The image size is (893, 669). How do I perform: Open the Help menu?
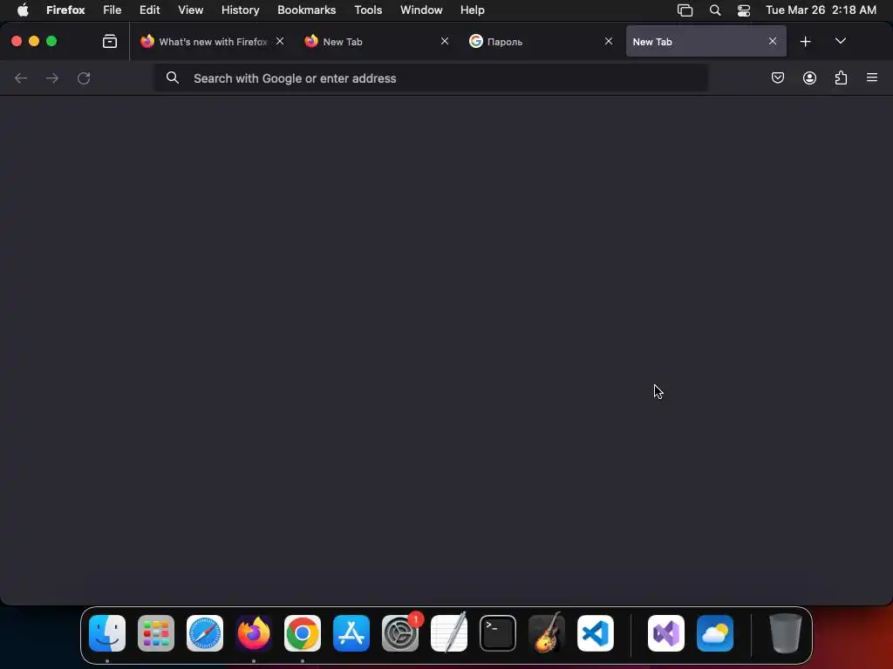pyautogui.click(x=472, y=10)
